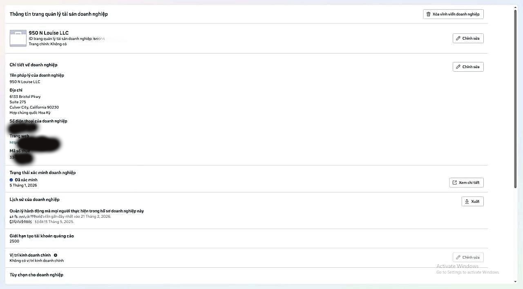
Task: Click the Thông tin trang quản lý tài sản heading
Action: click(58, 14)
